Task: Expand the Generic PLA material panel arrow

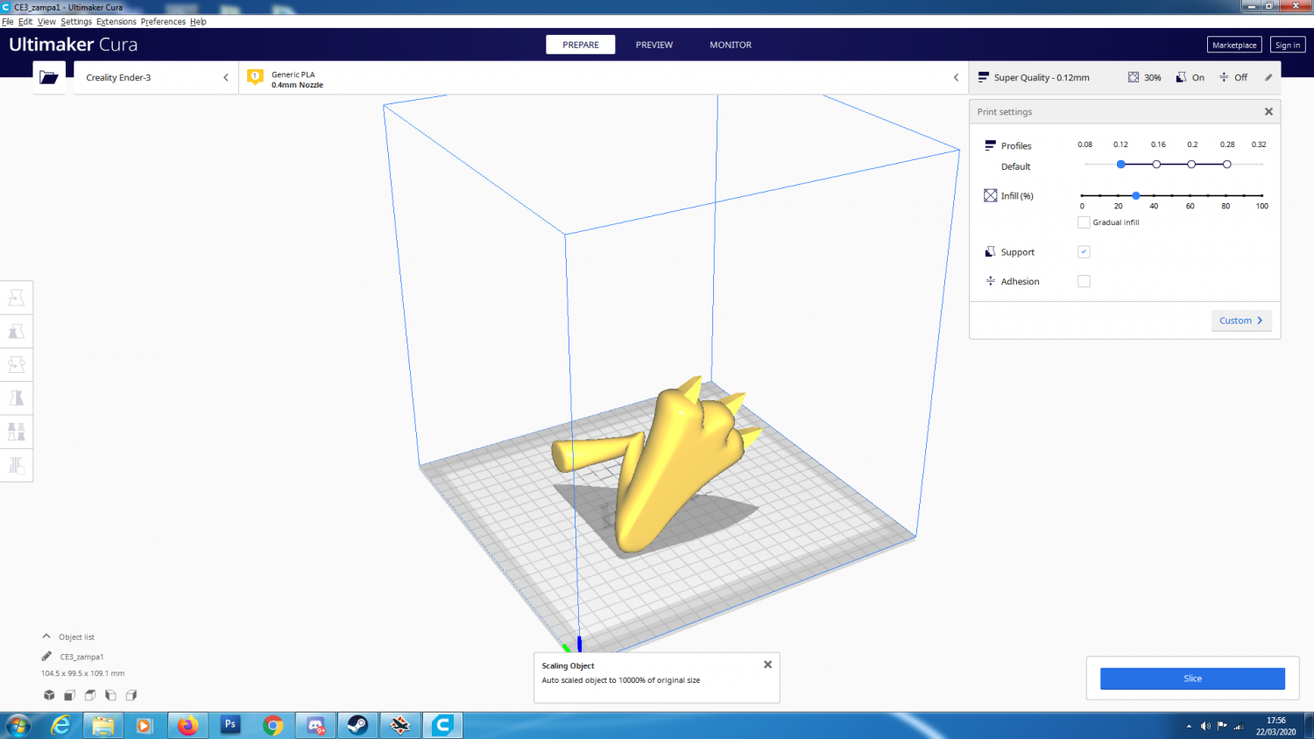Action: pyautogui.click(x=956, y=78)
